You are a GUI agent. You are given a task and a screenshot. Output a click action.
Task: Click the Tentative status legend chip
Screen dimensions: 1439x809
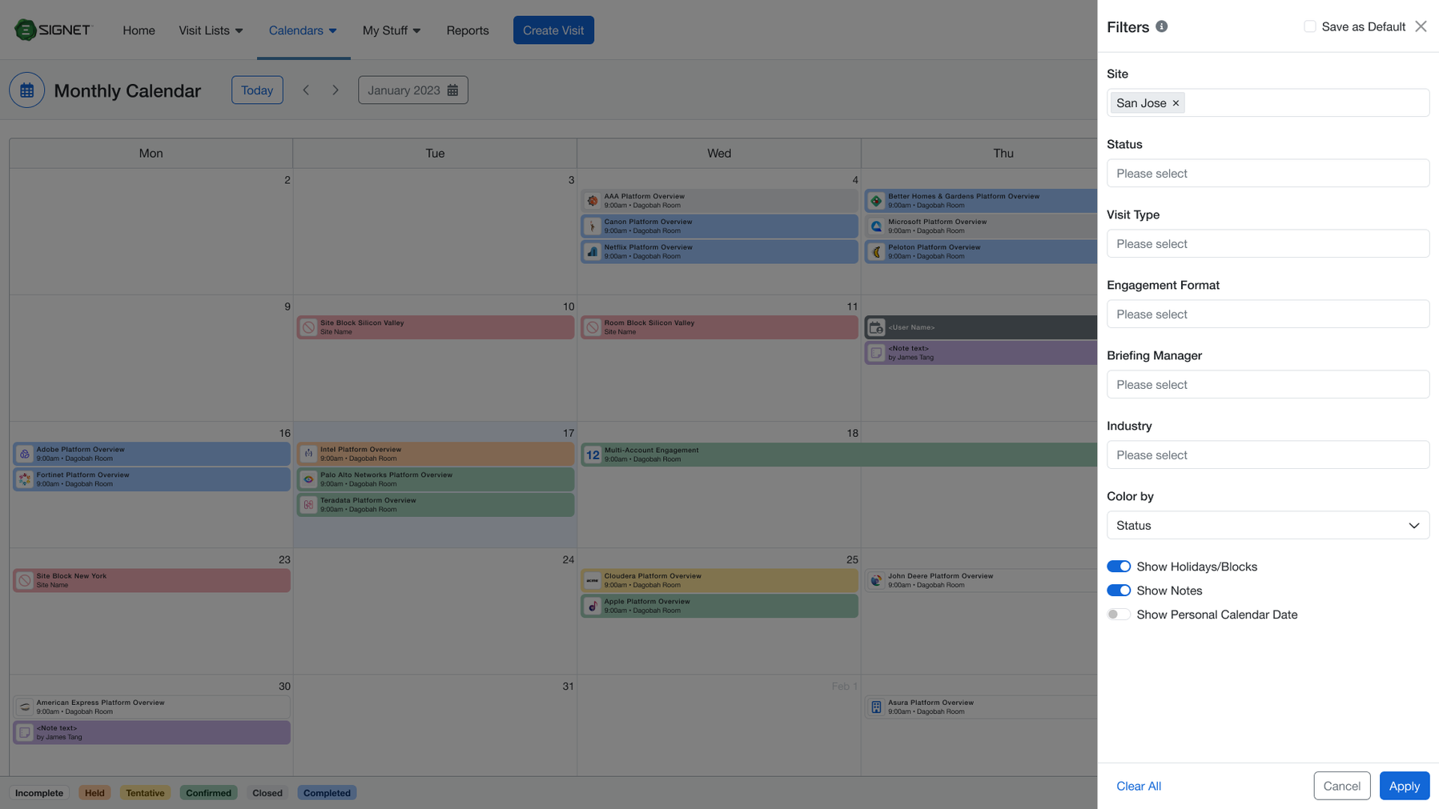(145, 793)
